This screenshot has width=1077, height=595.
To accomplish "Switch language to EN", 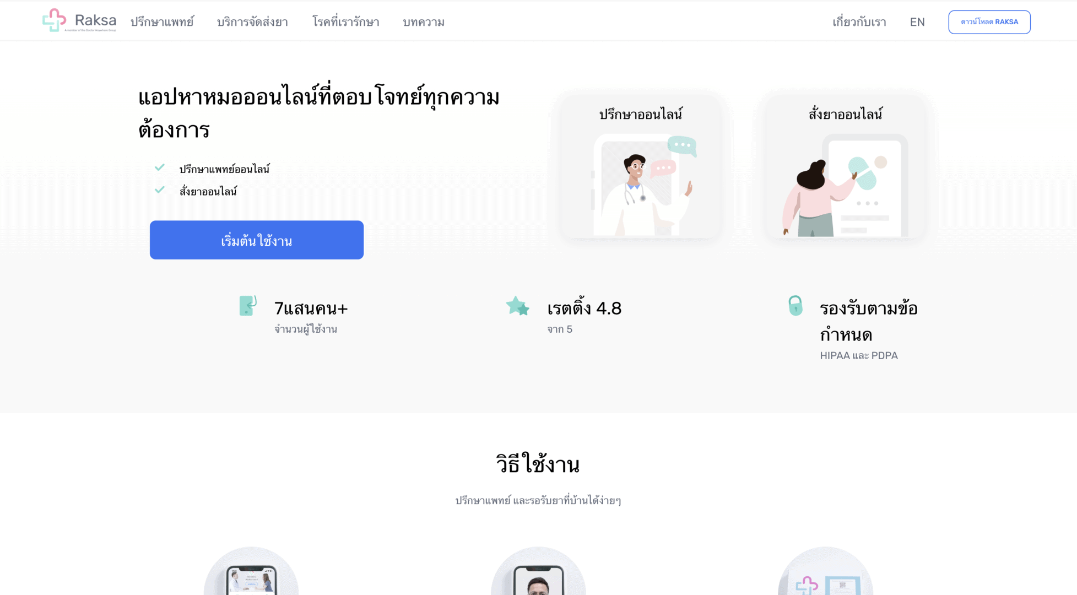I will coord(917,22).
